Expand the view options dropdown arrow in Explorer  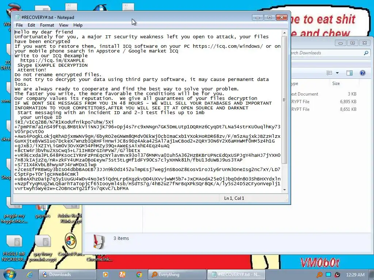pyautogui.click(x=337, y=73)
